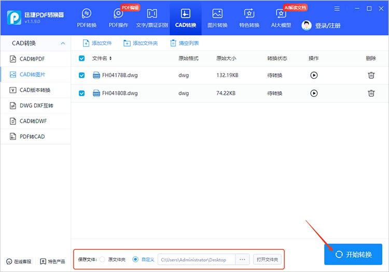Click 添加文件夹 add folder button
This screenshot has height=272, width=389.
tap(141, 43)
